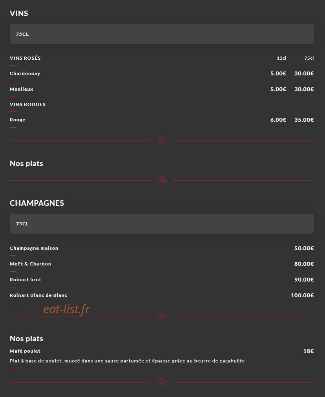The image size is (325, 397).
Task: Click the VINS section heading
Action: click(19, 13)
